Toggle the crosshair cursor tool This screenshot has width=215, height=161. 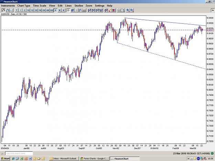(68, 10)
